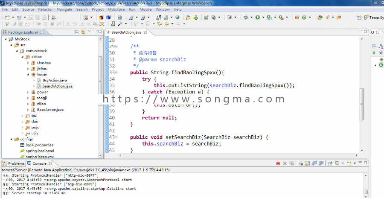Click the Clear Console icon
This screenshot has width=384, height=198.
(301, 163)
